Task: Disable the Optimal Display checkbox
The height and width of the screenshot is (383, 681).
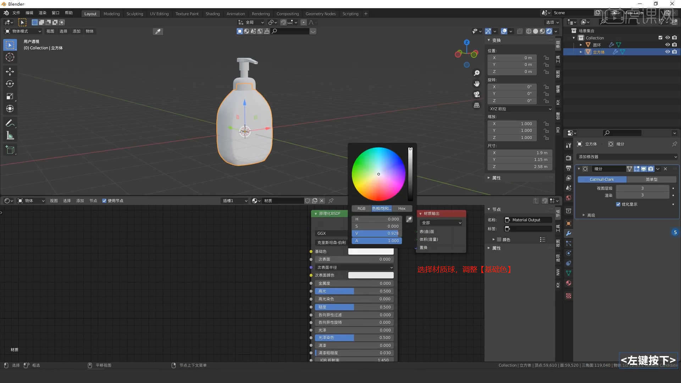Action: [618, 204]
